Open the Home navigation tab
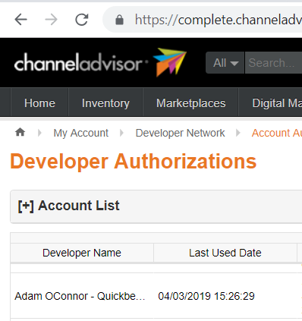The height and width of the screenshot is (321, 302). click(x=39, y=102)
